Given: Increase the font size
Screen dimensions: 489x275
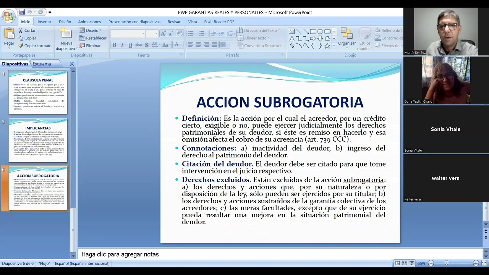Looking at the screenshot, I should pyautogui.click(x=163, y=34).
